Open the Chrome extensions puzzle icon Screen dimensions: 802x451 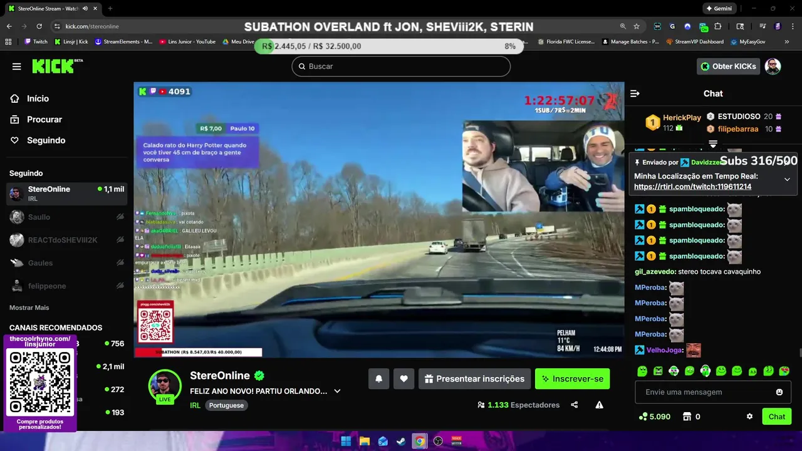[x=718, y=26]
